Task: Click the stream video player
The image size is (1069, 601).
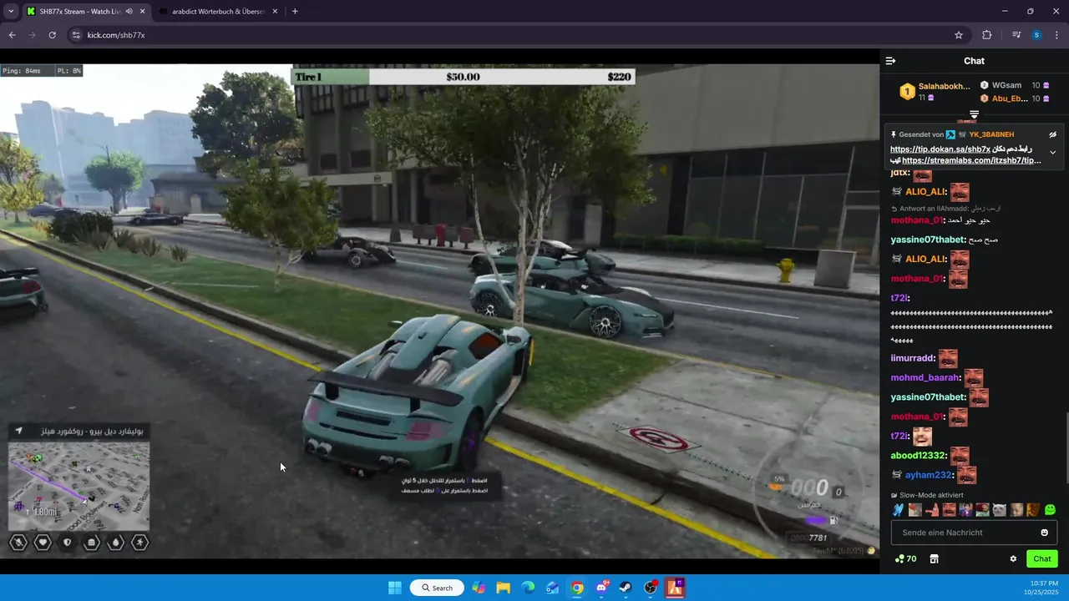Action: click(439, 311)
